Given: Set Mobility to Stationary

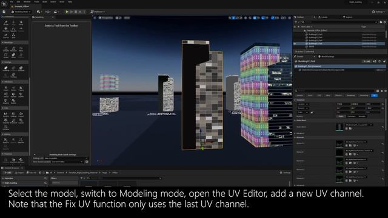Looking at the screenshot, I should [x=351, y=116].
